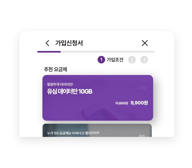
Task: Click faint phone image in purple card
Action: pos(99,113)
